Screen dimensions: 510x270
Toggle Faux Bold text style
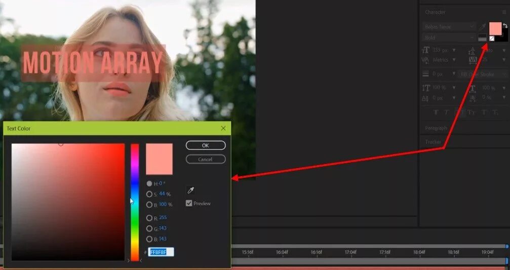pyautogui.click(x=436, y=112)
